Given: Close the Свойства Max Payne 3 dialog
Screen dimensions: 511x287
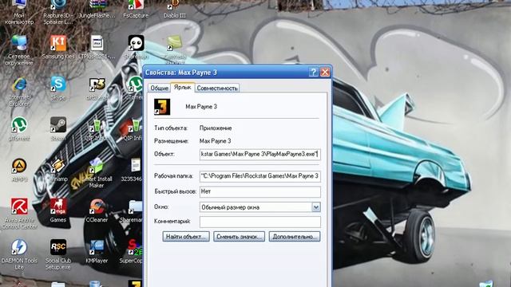Looking at the screenshot, I should (325, 73).
